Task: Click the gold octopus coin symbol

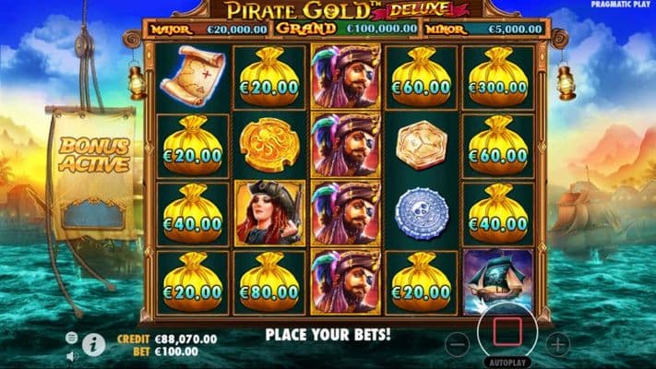Action: [x=269, y=145]
